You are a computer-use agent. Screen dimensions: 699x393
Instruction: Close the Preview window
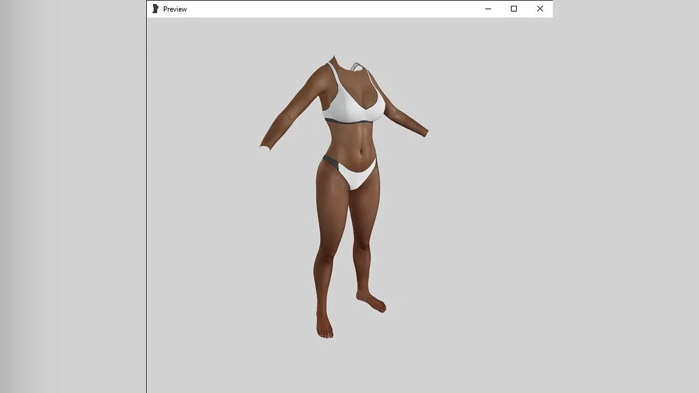click(x=540, y=9)
